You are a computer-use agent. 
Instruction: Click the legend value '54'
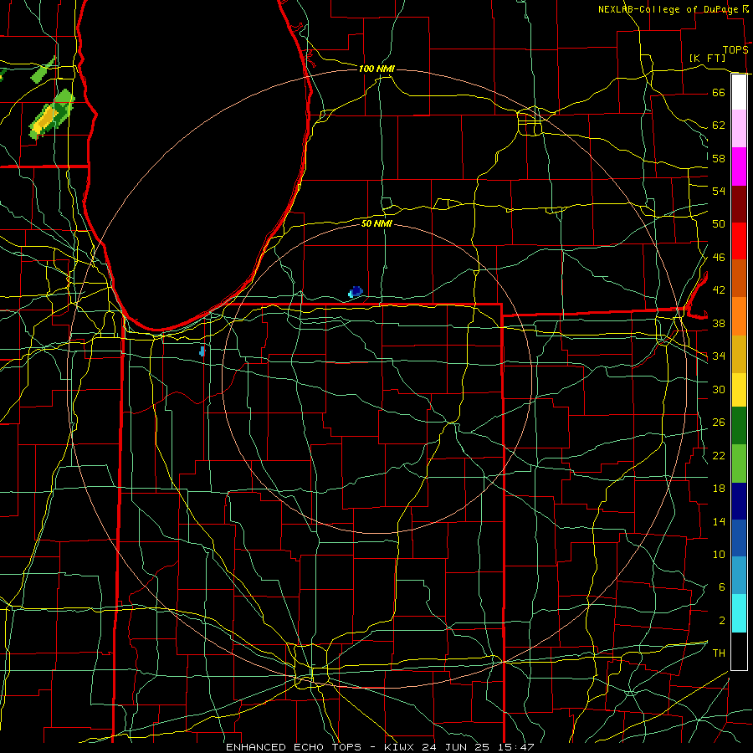(719, 191)
